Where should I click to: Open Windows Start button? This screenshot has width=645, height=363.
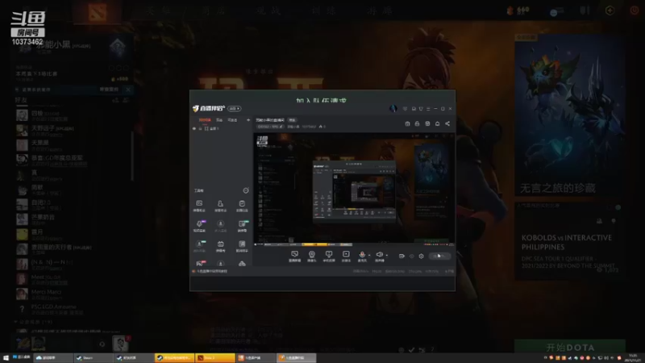tap(6, 358)
